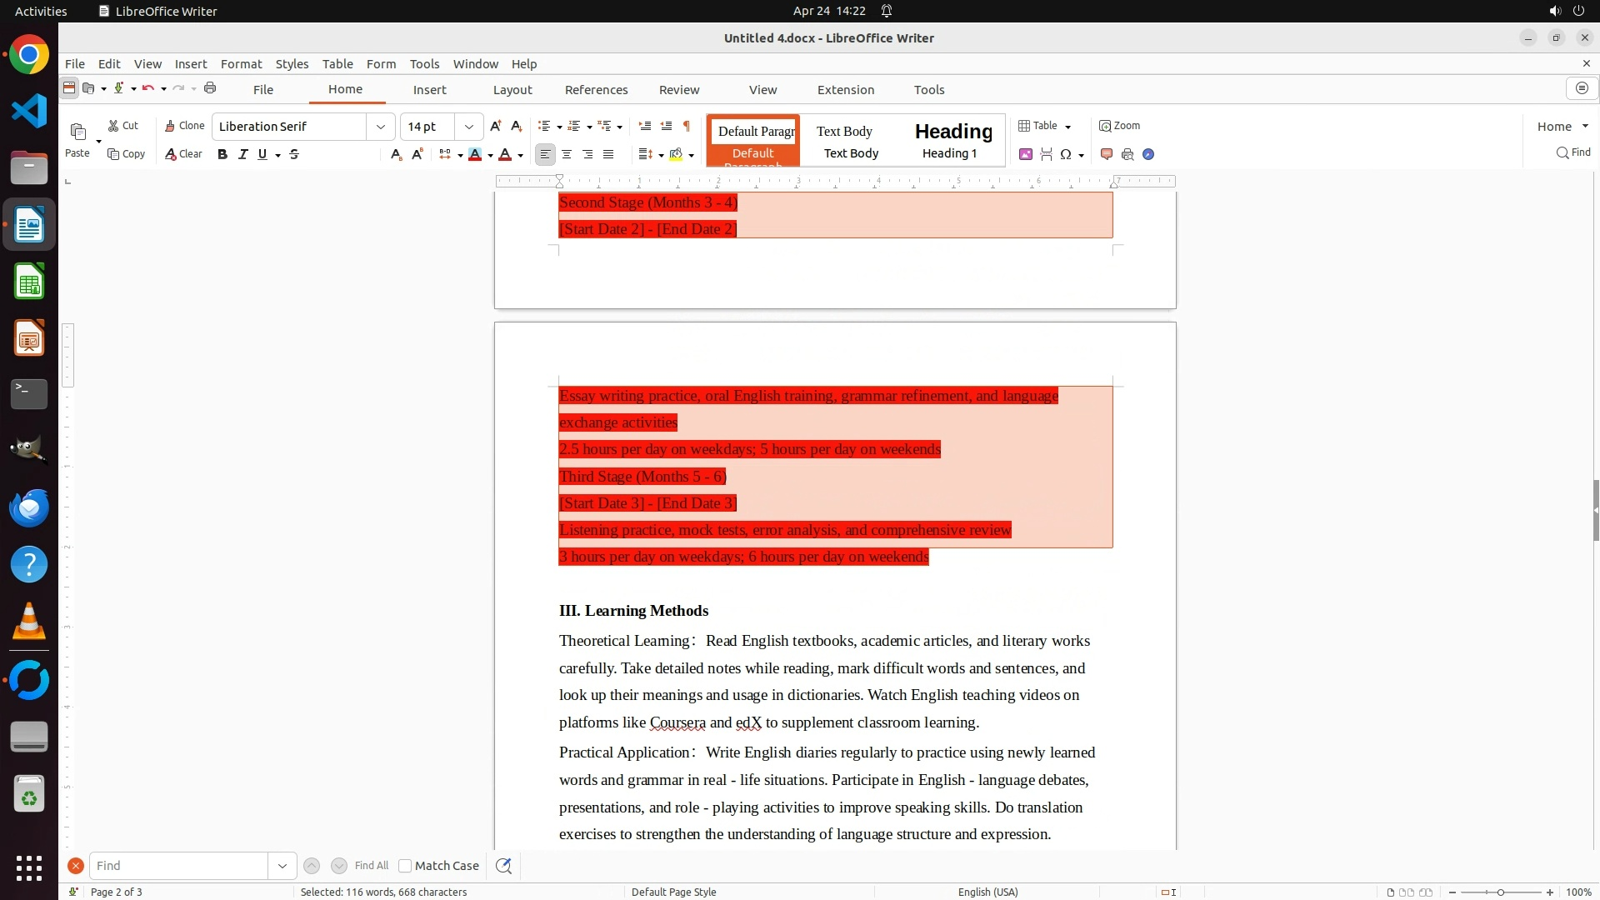Toggle formatting marks pilcrow

click(x=687, y=126)
